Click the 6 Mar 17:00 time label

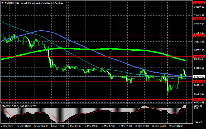click(x=58, y=126)
